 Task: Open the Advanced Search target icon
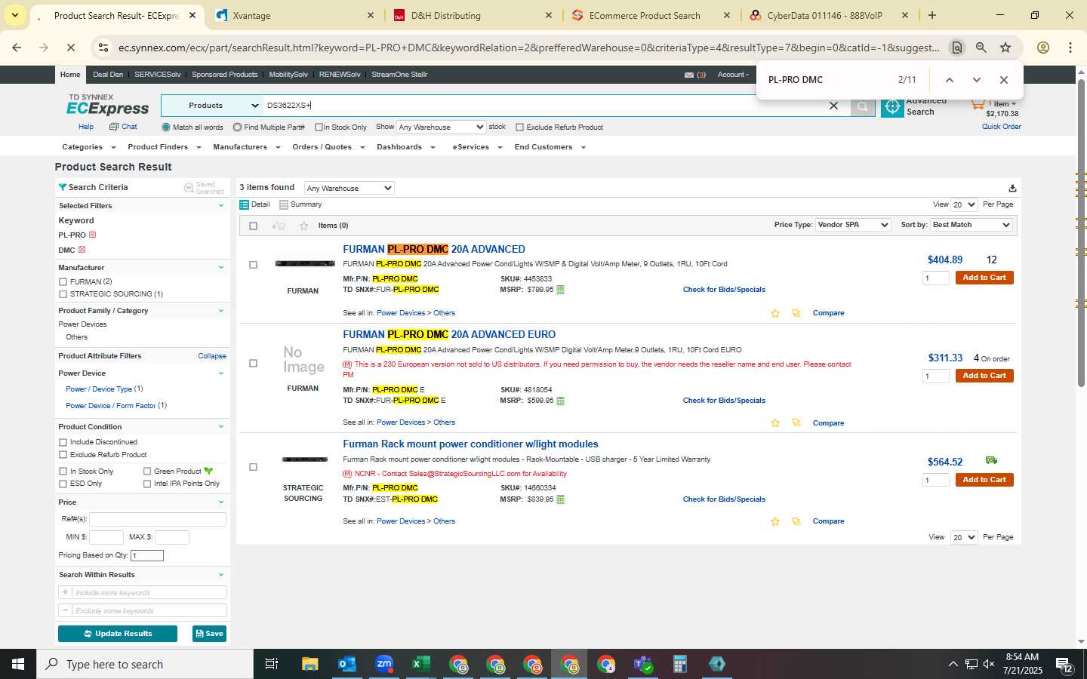tap(892, 107)
